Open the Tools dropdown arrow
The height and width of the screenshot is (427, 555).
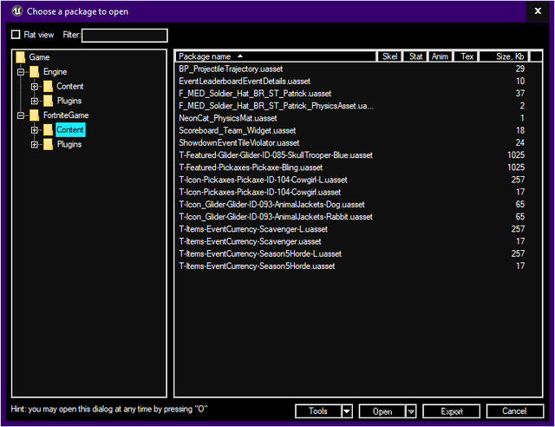(347, 411)
